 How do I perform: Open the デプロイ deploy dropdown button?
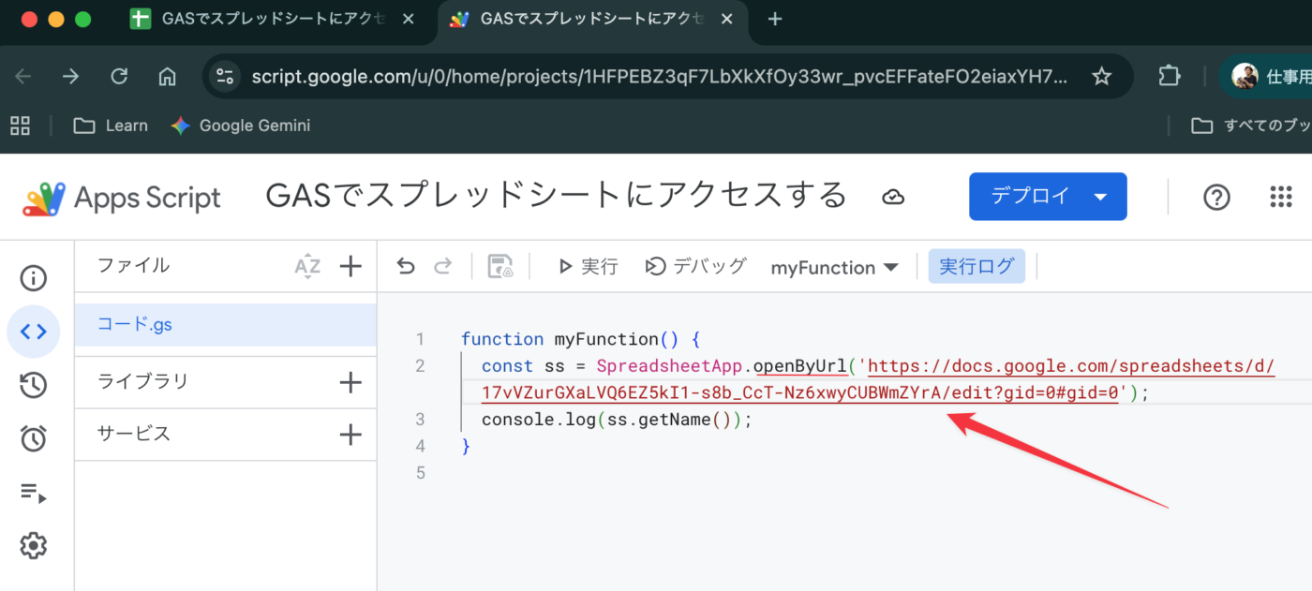[x=1047, y=197]
